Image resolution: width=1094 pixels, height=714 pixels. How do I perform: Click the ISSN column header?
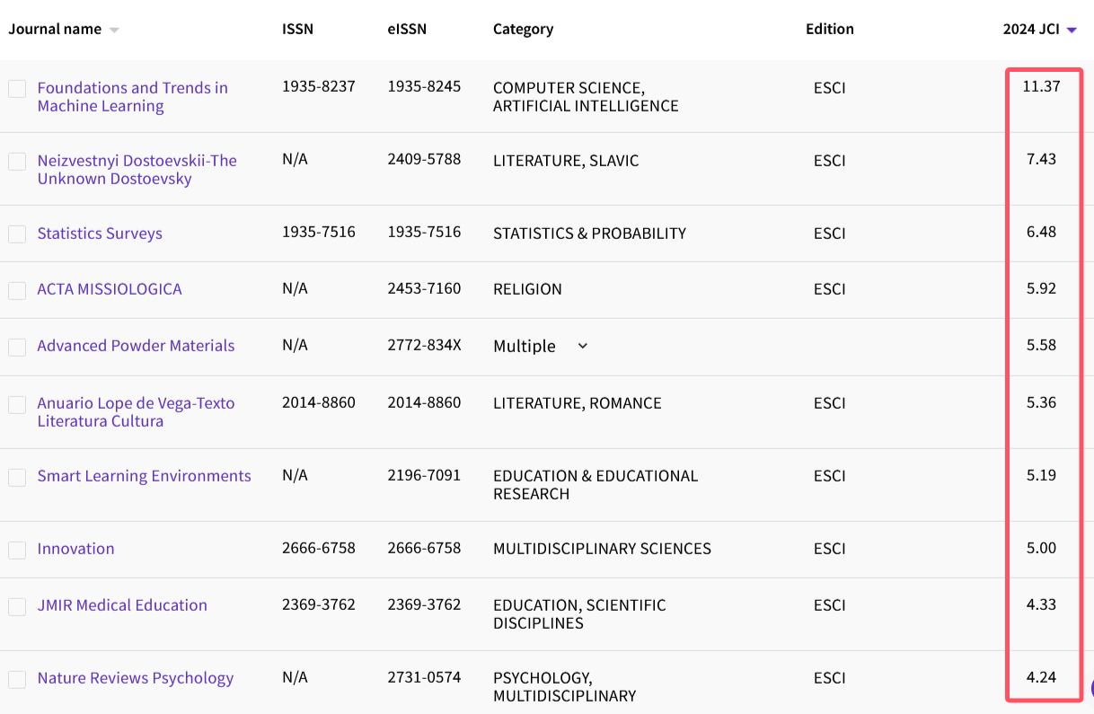point(297,29)
